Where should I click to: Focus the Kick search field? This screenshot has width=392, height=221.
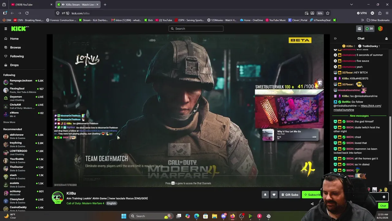point(196,29)
